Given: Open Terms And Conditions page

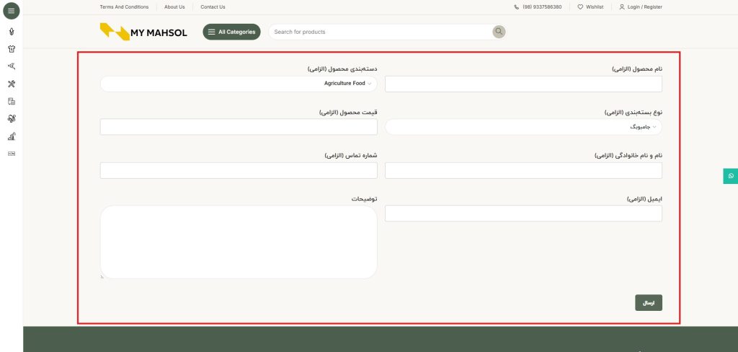Looking at the screenshot, I should coord(124,6).
